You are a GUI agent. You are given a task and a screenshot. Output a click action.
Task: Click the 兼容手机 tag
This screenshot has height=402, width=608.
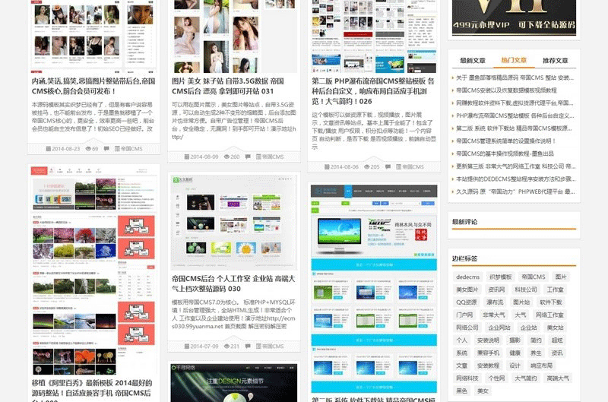point(488,353)
